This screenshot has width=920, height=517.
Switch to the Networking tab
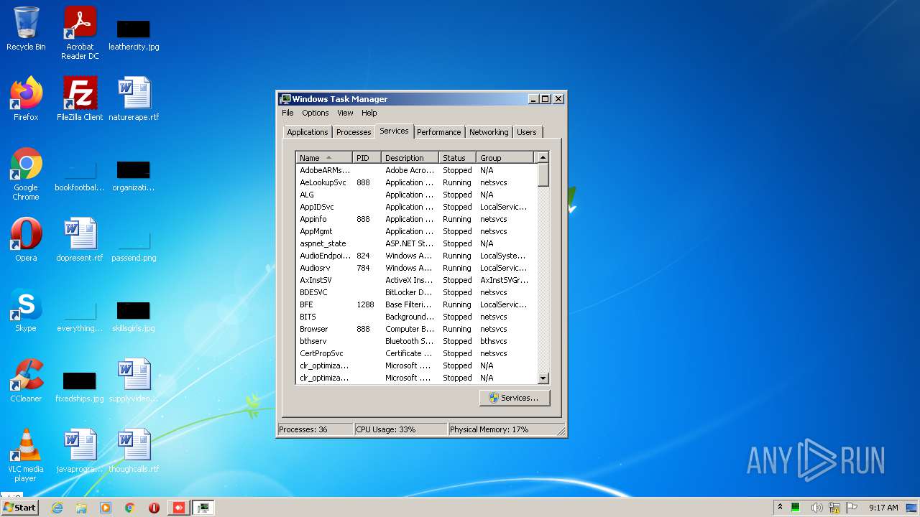click(x=489, y=132)
